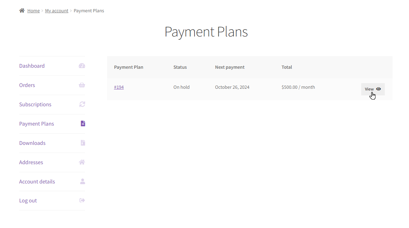This screenshot has width=409, height=228.
Task: Open the Orders menu item
Action: [27, 85]
